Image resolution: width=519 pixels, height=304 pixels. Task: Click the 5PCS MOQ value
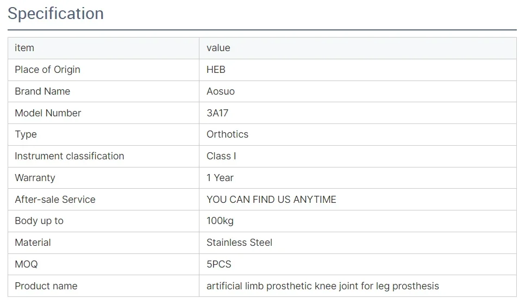point(219,264)
